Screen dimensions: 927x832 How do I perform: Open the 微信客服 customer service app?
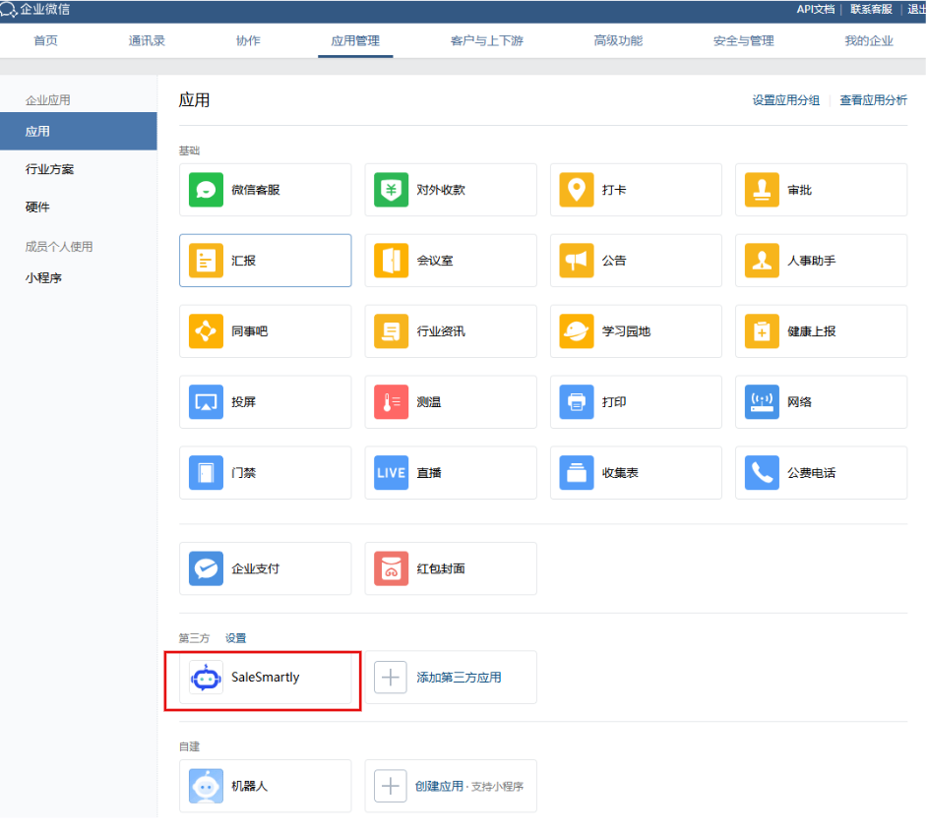265,189
